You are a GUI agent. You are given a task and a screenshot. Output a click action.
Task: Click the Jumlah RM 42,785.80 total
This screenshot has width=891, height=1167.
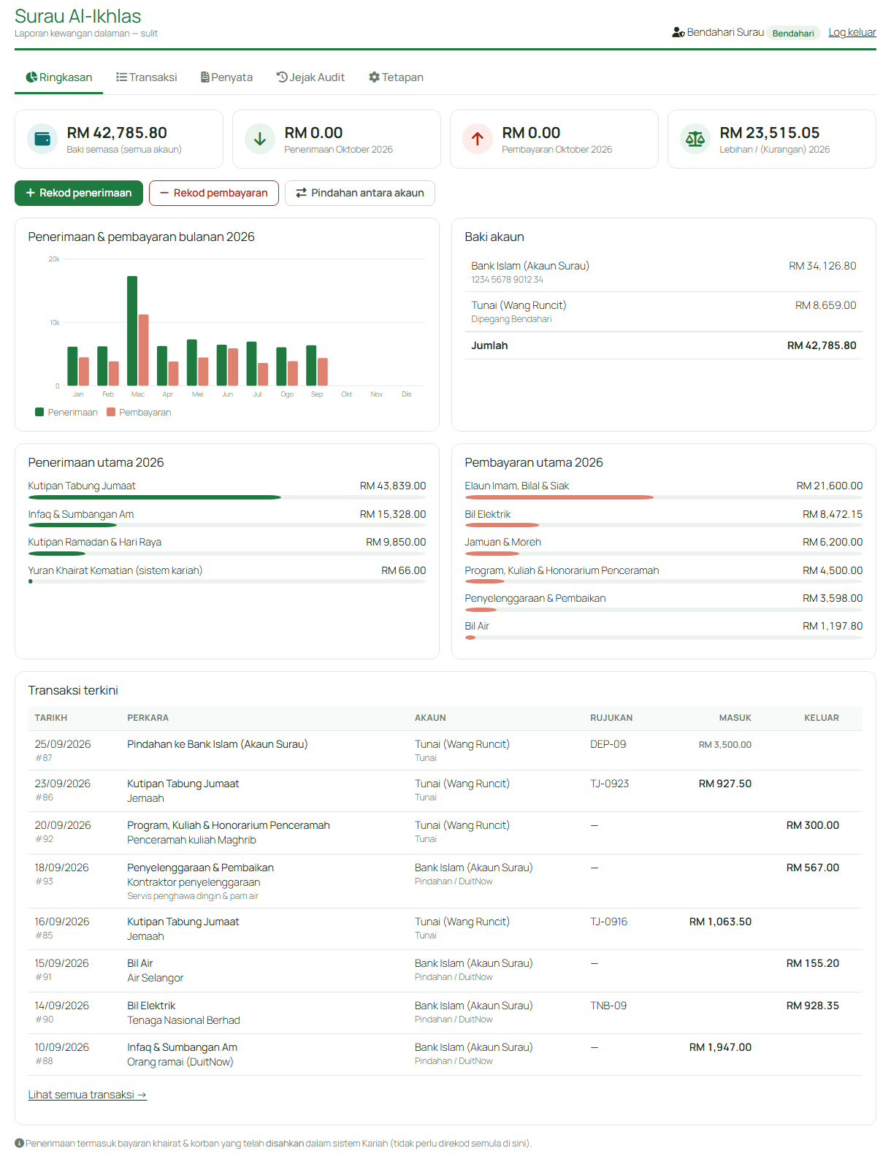pyautogui.click(x=664, y=345)
